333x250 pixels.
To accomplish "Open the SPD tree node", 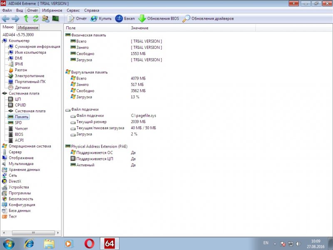I will (x=18, y=123).
